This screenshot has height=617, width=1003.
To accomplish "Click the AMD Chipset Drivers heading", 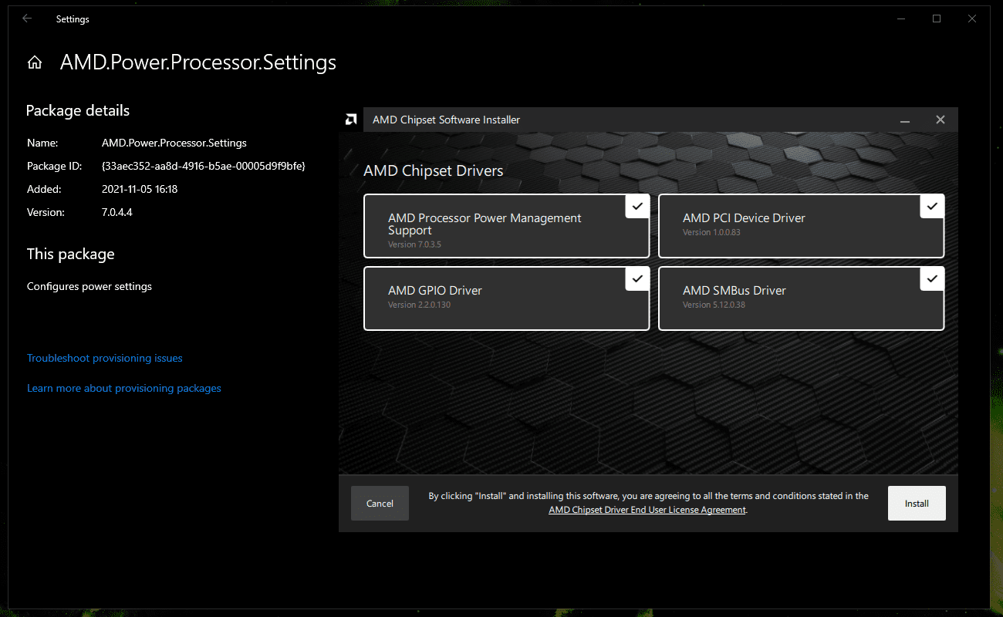I will click(434, 170).
